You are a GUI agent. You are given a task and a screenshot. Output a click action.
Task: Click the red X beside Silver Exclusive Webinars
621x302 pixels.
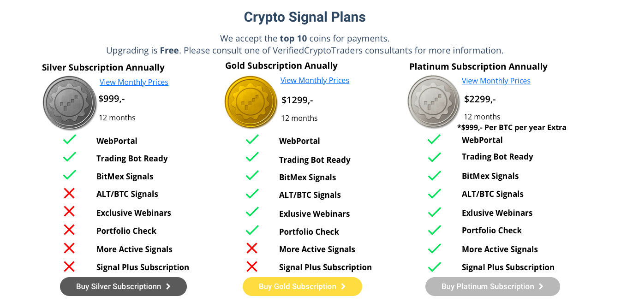pos(69,212)
